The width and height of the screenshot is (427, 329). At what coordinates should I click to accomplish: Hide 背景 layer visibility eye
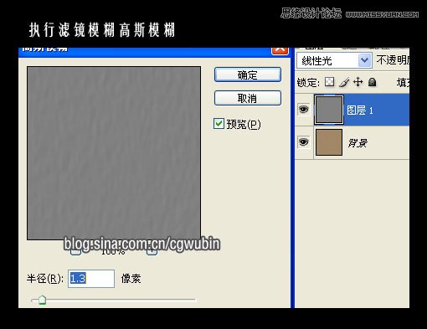pos(304,141)
